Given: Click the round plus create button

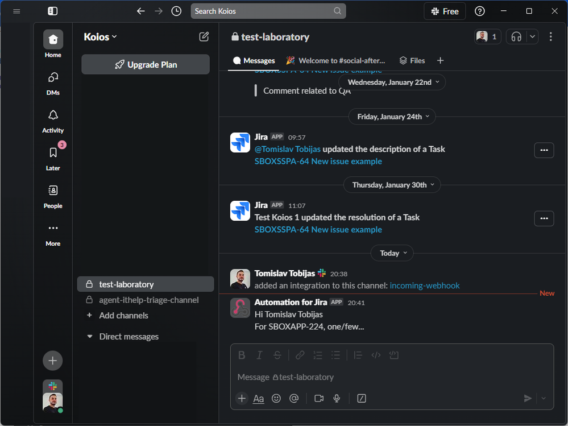Looking at the screenshot, I should click(x=53, y=361).
